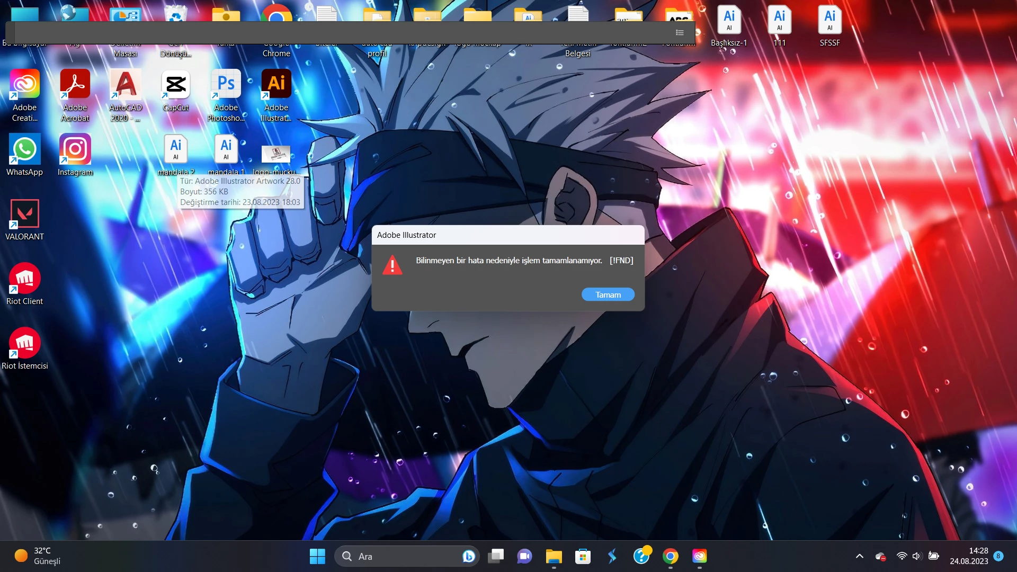Select the SFSSF Illustrator file
Viewport: 1017px width, 572px height.
[829, 21]
